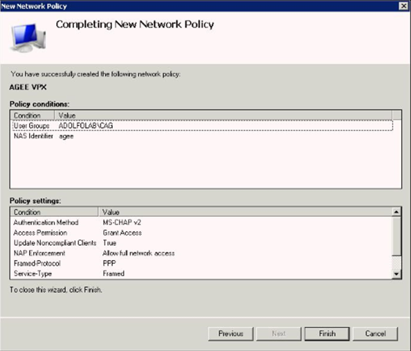Click the MS-CHAP v2 value
The height and width of the screenshot is (351, 411).
click(122, 222)
